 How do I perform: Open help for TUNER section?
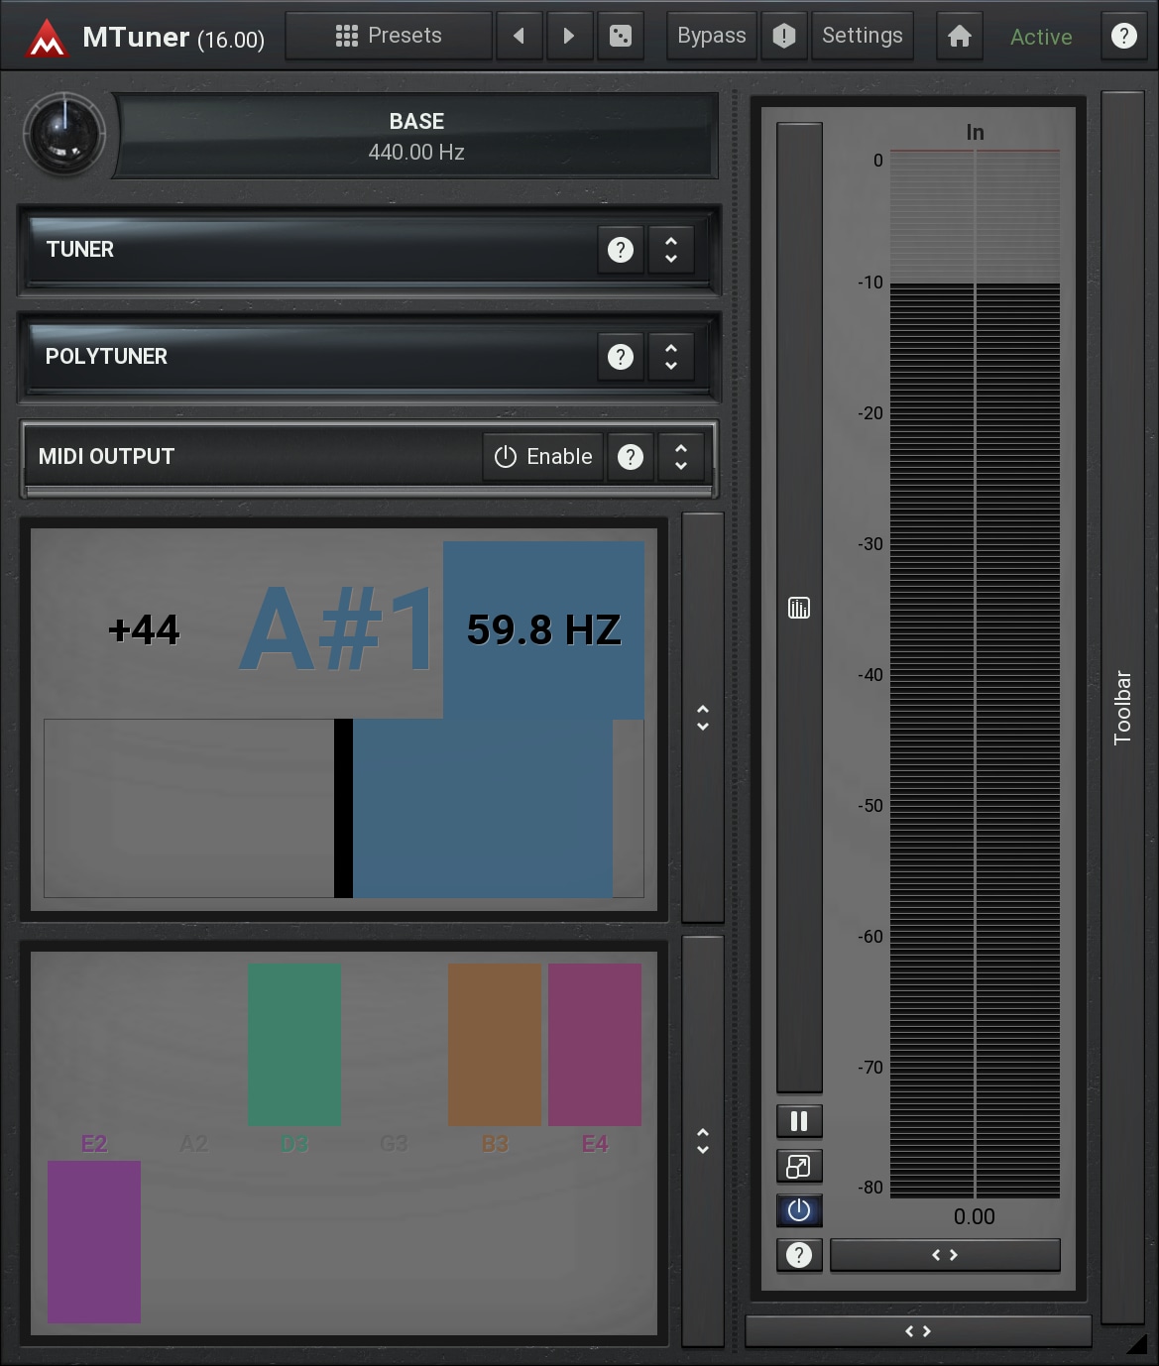click(621, 250)
